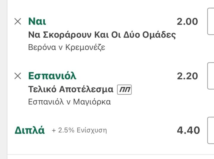Click the 2.20 odds value
Image resolution: width=214 pixels, height=159 pixels.
187,76
